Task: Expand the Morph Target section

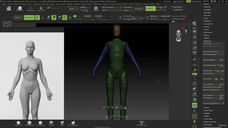Action: [208, 111]
